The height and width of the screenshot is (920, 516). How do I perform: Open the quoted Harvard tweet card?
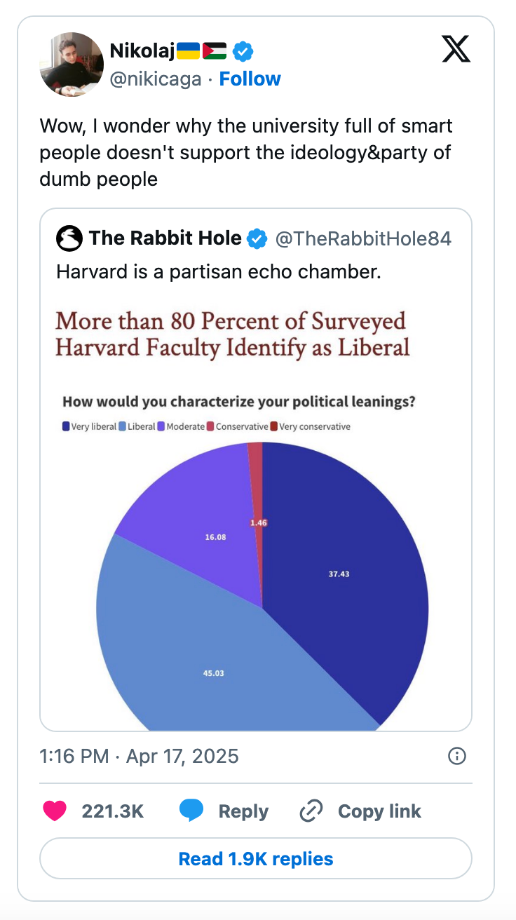pos(258,468)
